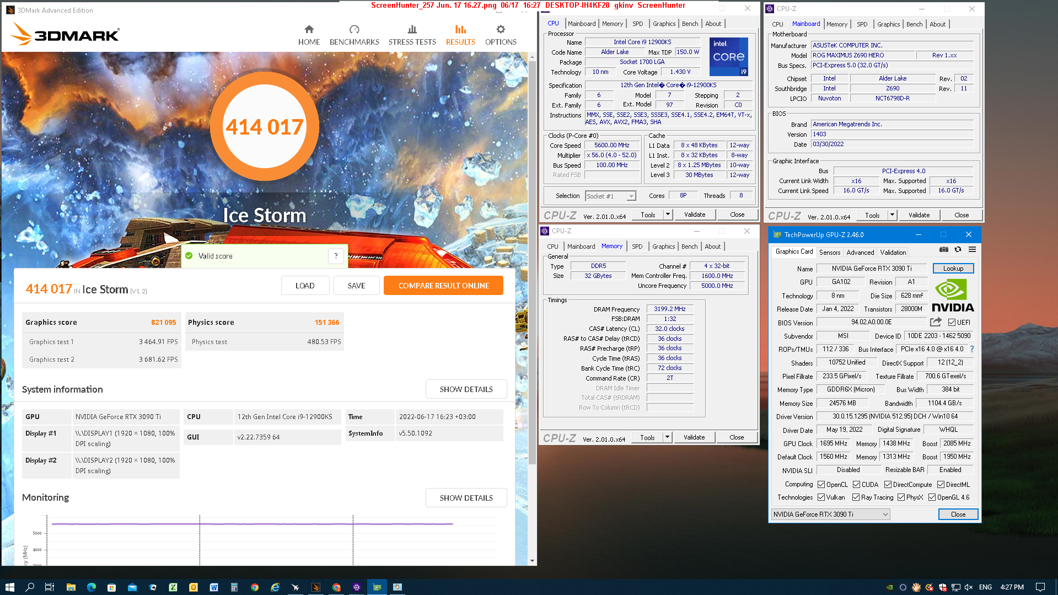This screenshot has width=1058, height=595.
Task: Toggle the PhysX checkbox
Action: tap(901, 497)
